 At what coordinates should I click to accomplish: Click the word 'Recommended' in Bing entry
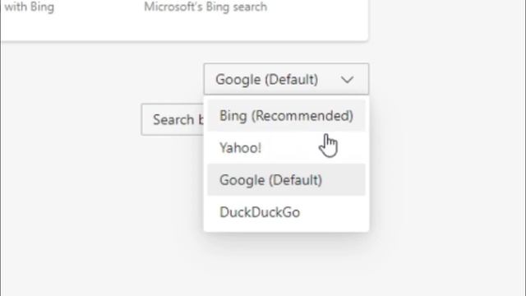pyautogui.click(x=302, y=116)
